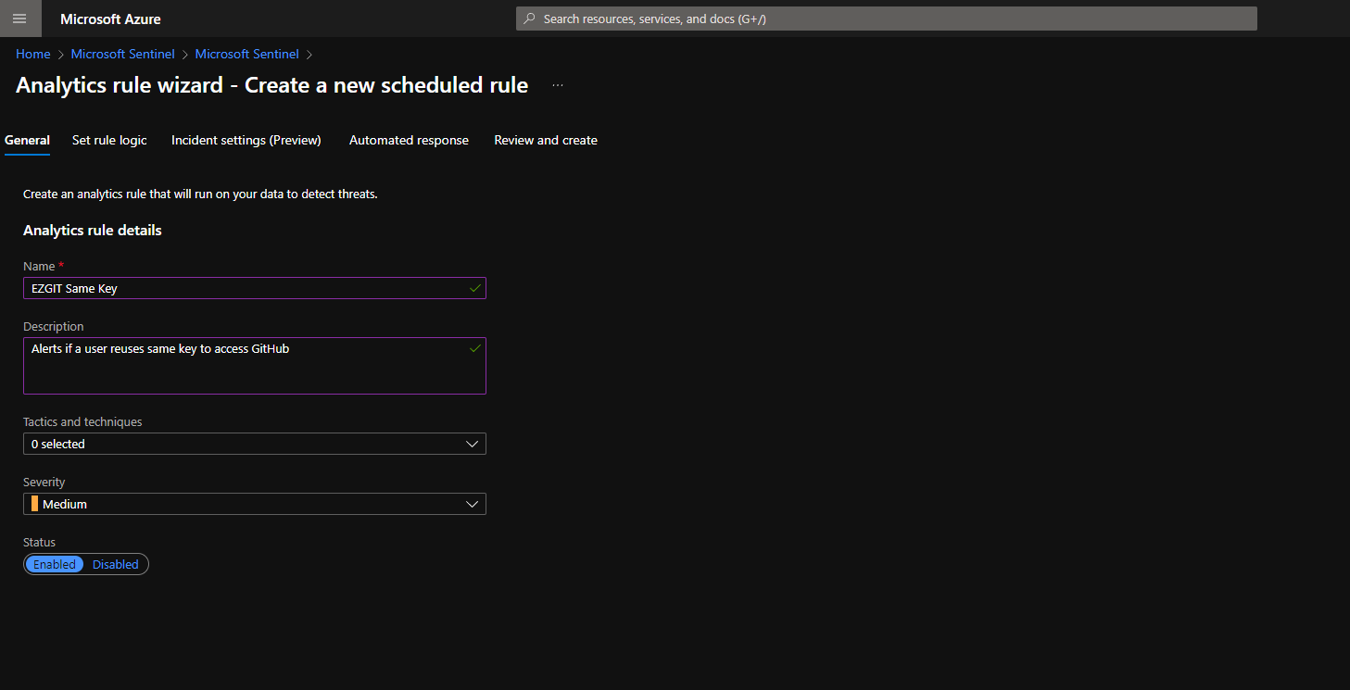Set rule status to Disabled
This screenshot has height=690, width=1350.
[116, 564]
